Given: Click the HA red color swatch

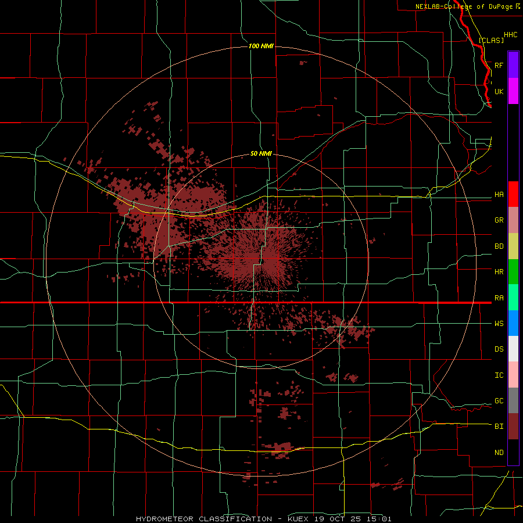Looking at the screenshot, I should (513, 194).
